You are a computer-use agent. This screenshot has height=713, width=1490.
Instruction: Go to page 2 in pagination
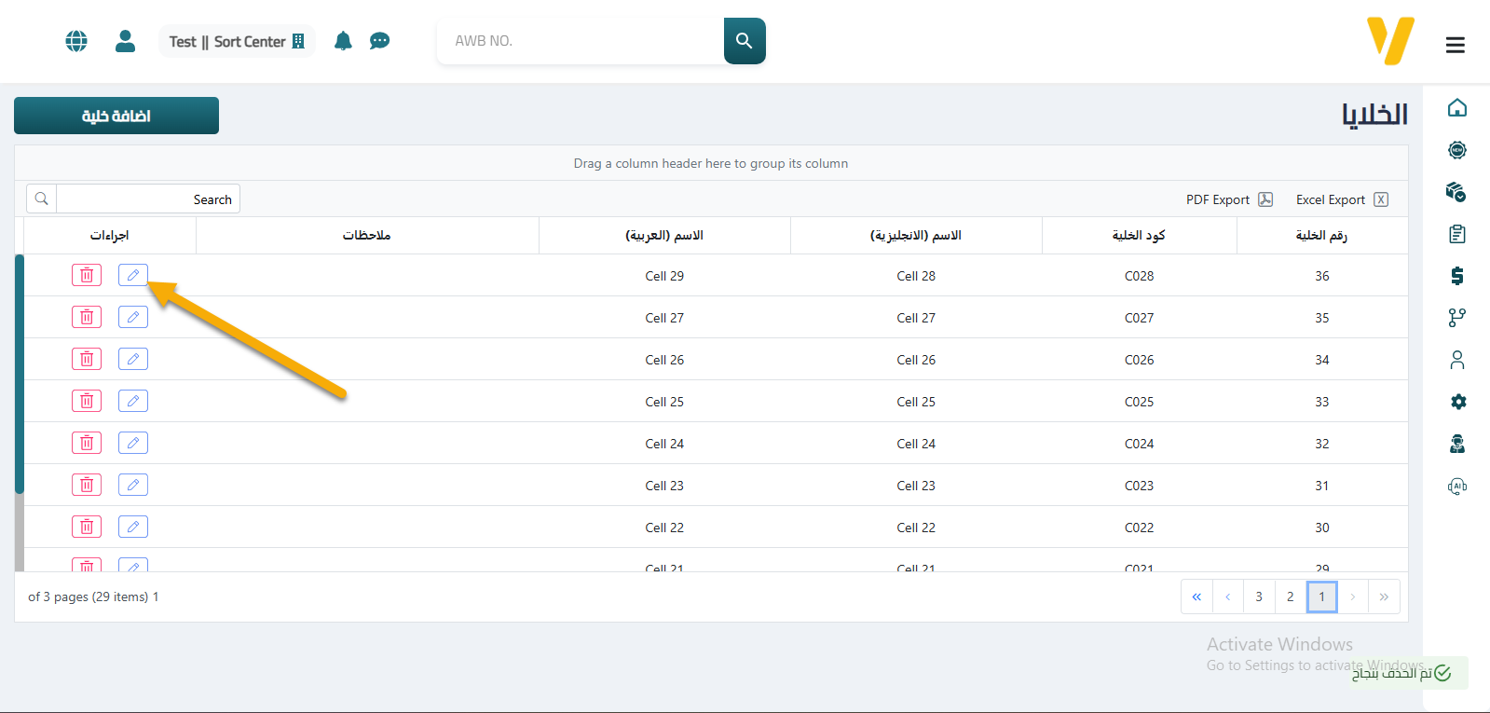pyautogui.click(x=1290, y=596)
